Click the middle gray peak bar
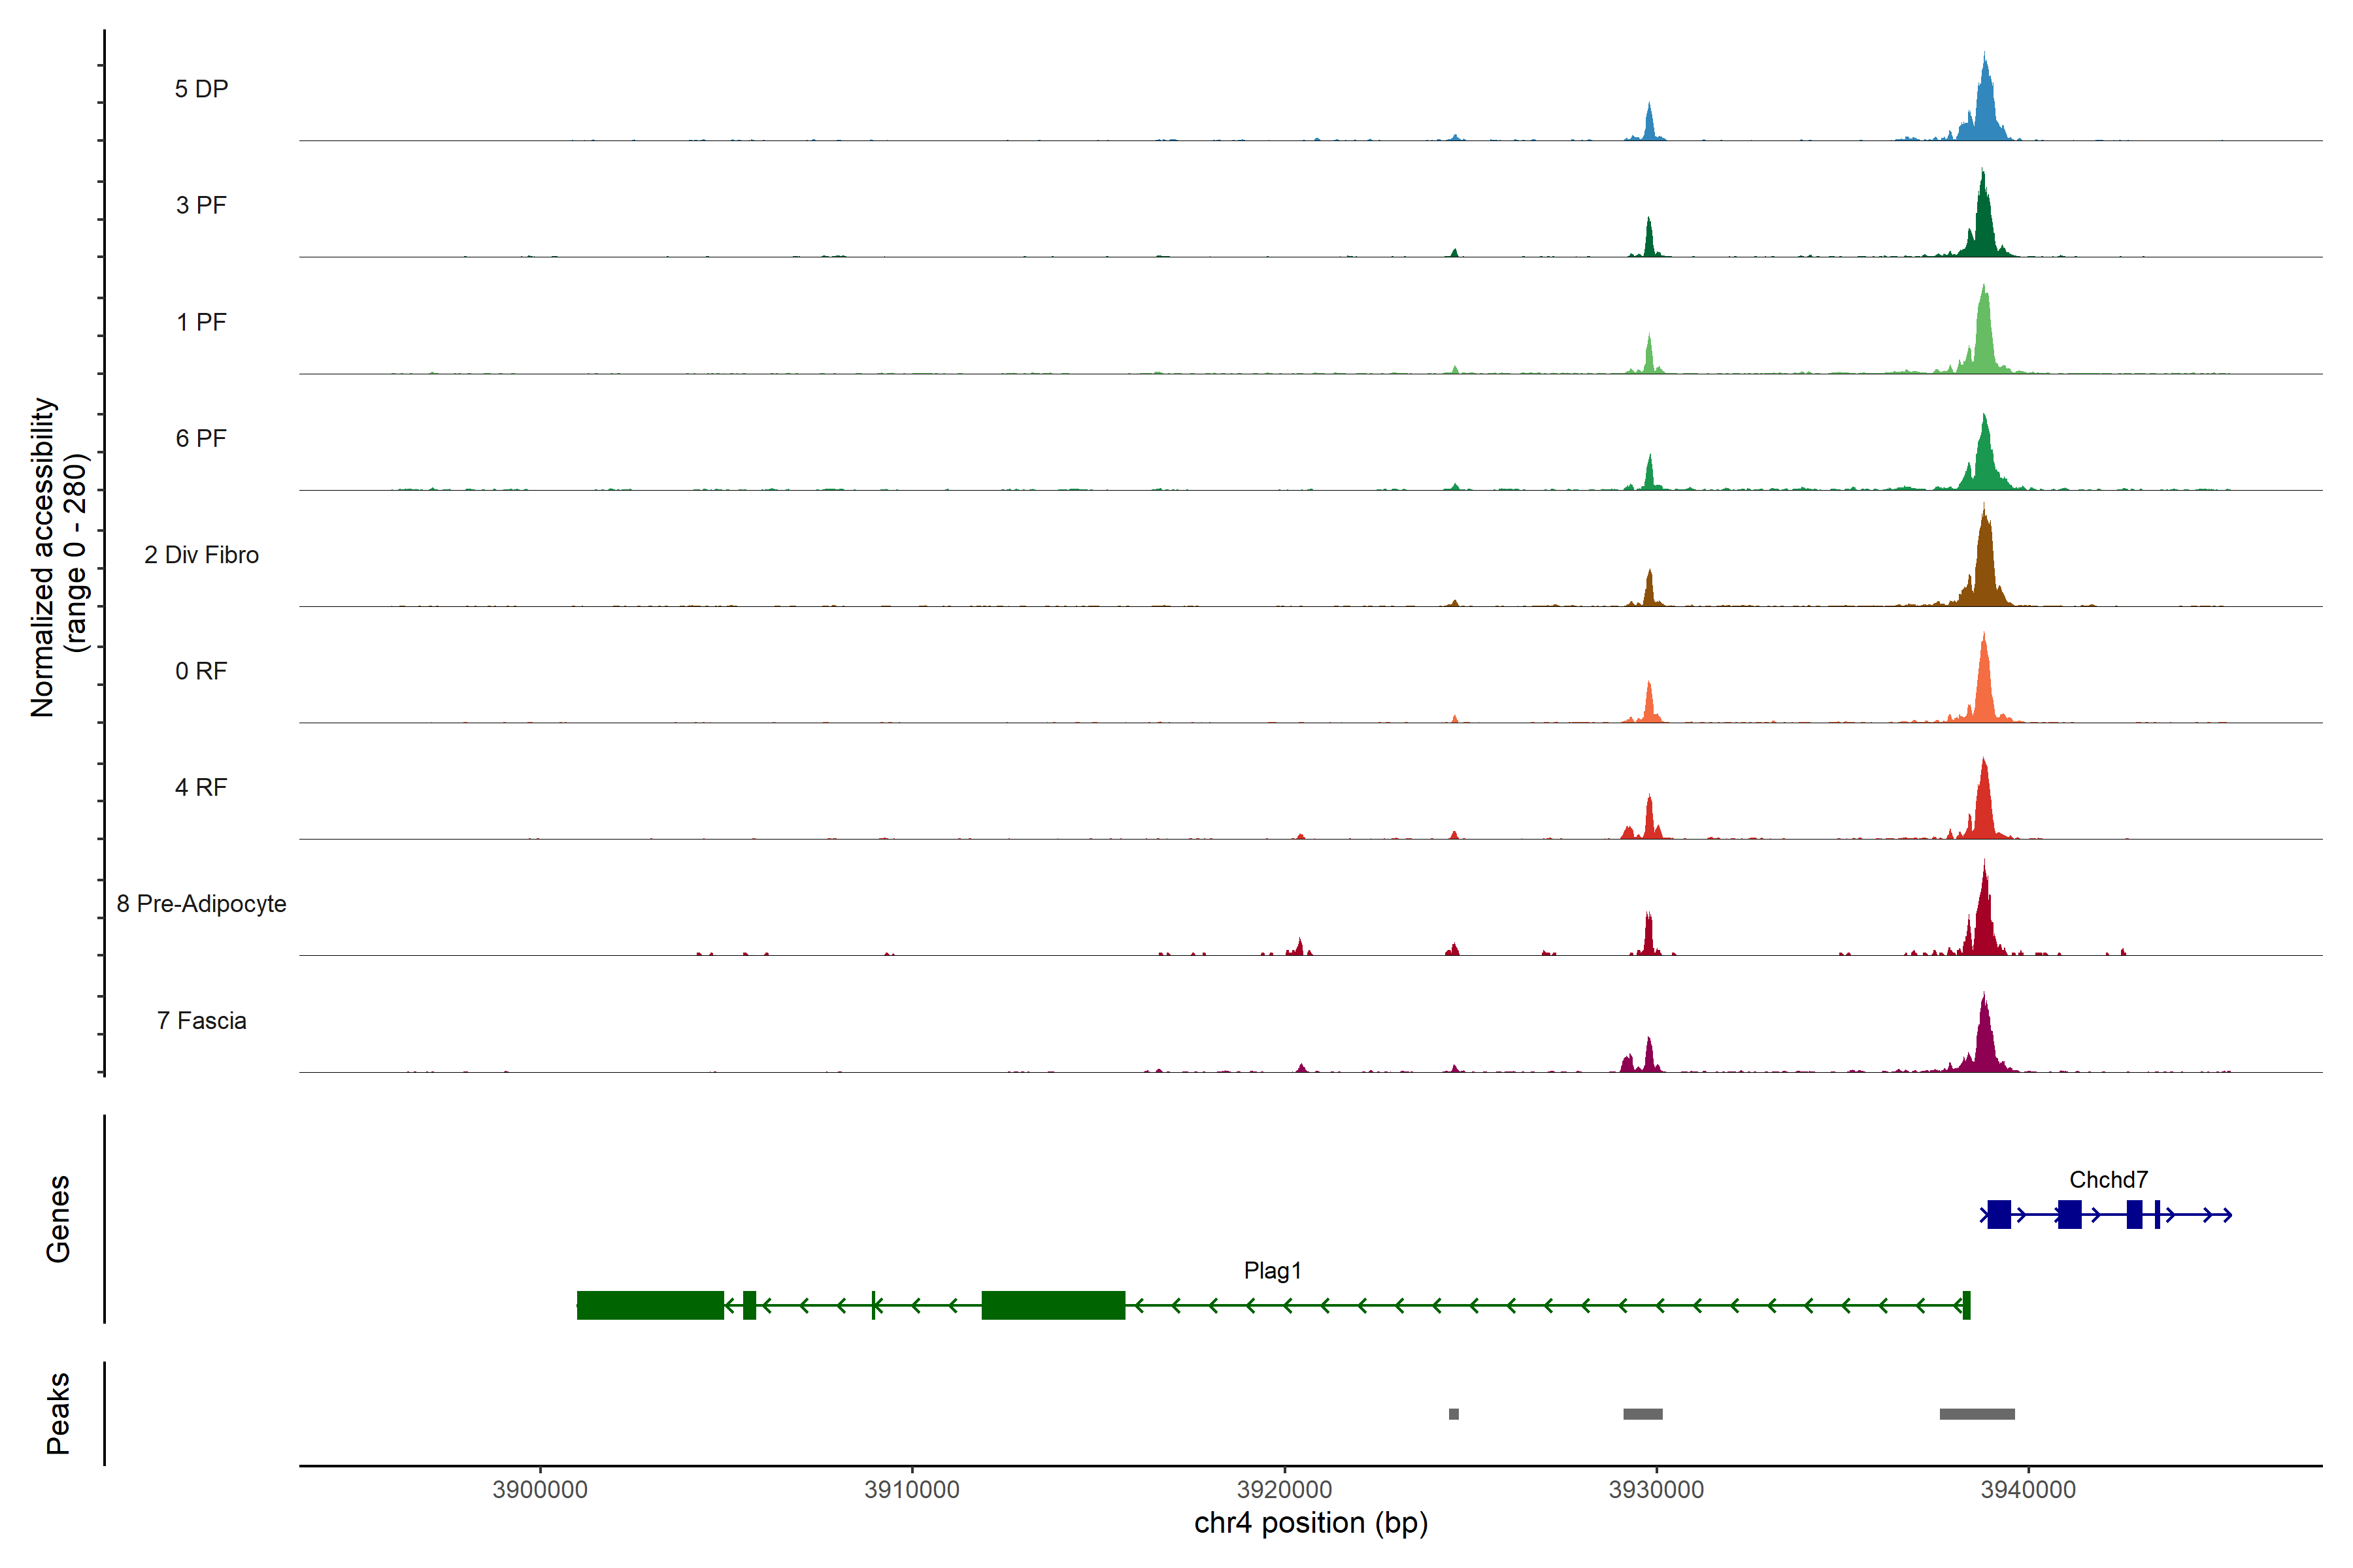The height and width of the screenshot is (1568, 2353). pyautogui.click(x=1643, y=1414)
